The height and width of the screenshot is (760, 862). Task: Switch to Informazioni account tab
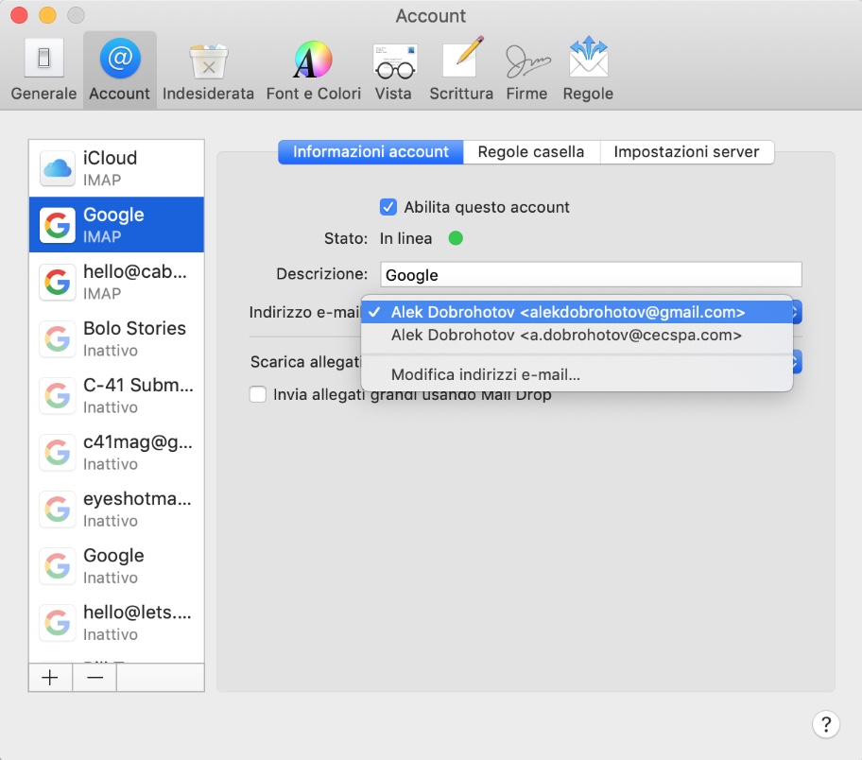(371, 152)
